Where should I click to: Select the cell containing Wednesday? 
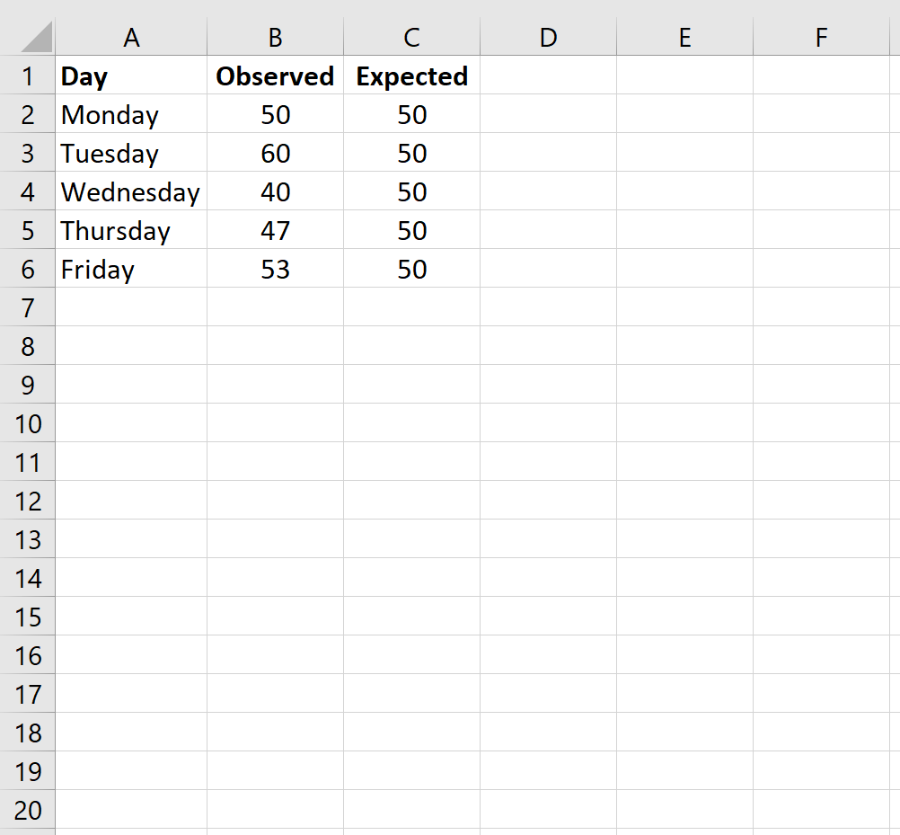click(x=131, y=191)
